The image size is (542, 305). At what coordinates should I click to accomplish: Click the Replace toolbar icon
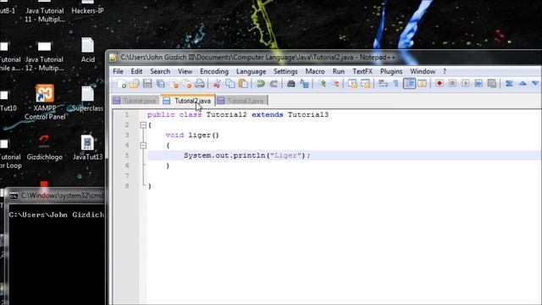304,84
